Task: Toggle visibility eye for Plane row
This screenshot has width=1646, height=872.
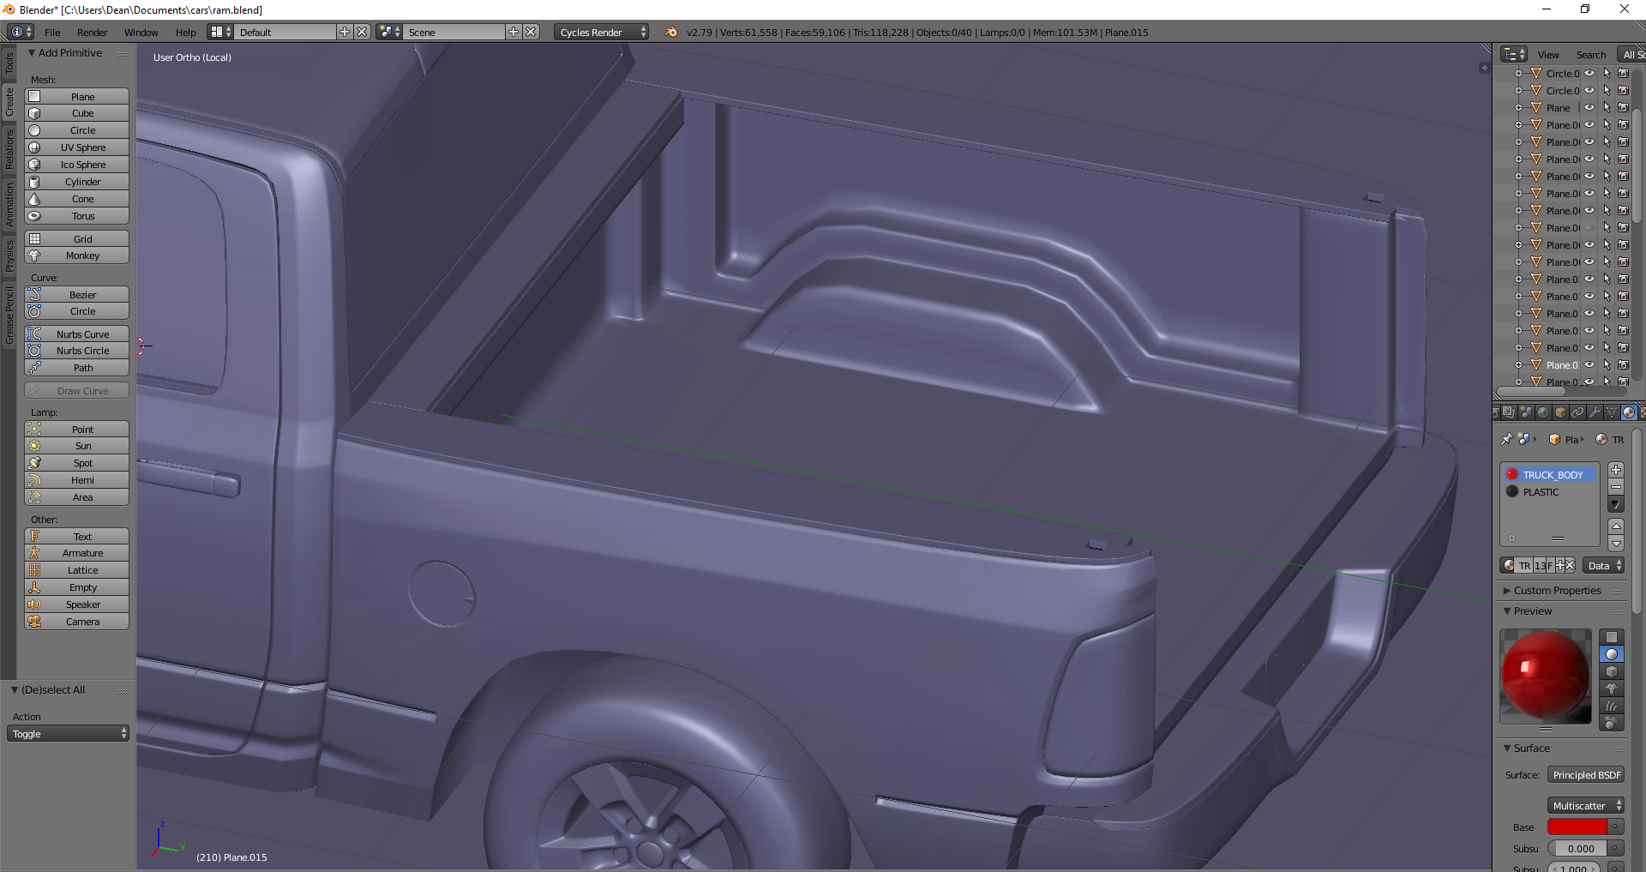Action: pyautogui.click(x=1589, y=107)
